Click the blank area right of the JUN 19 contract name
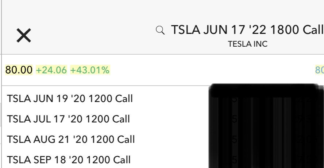 [x=171, y=99]
